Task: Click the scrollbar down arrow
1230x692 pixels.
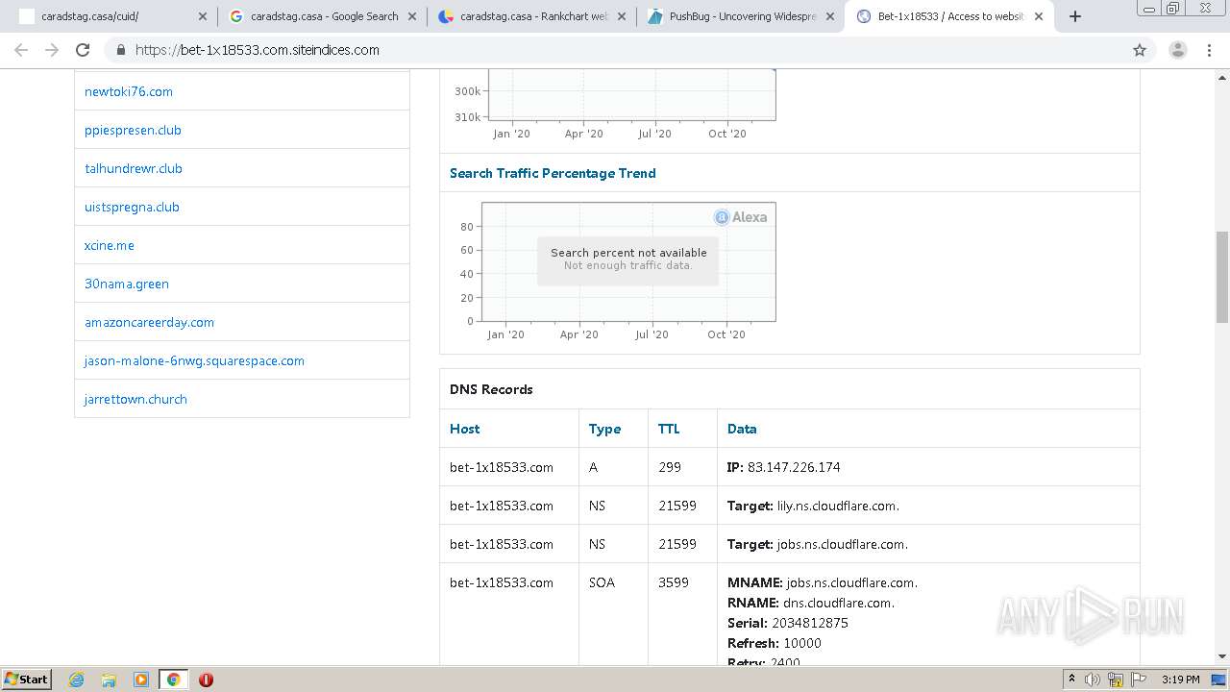Action: click(x=1222, y=656)
